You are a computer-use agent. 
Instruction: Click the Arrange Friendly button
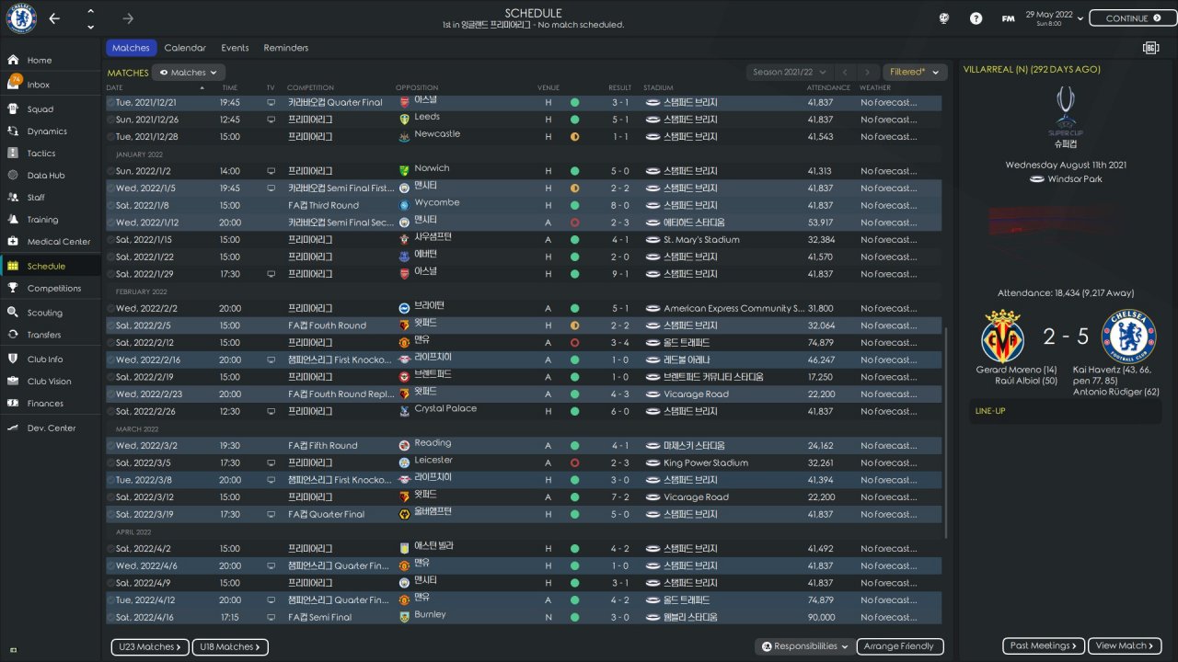900,647
